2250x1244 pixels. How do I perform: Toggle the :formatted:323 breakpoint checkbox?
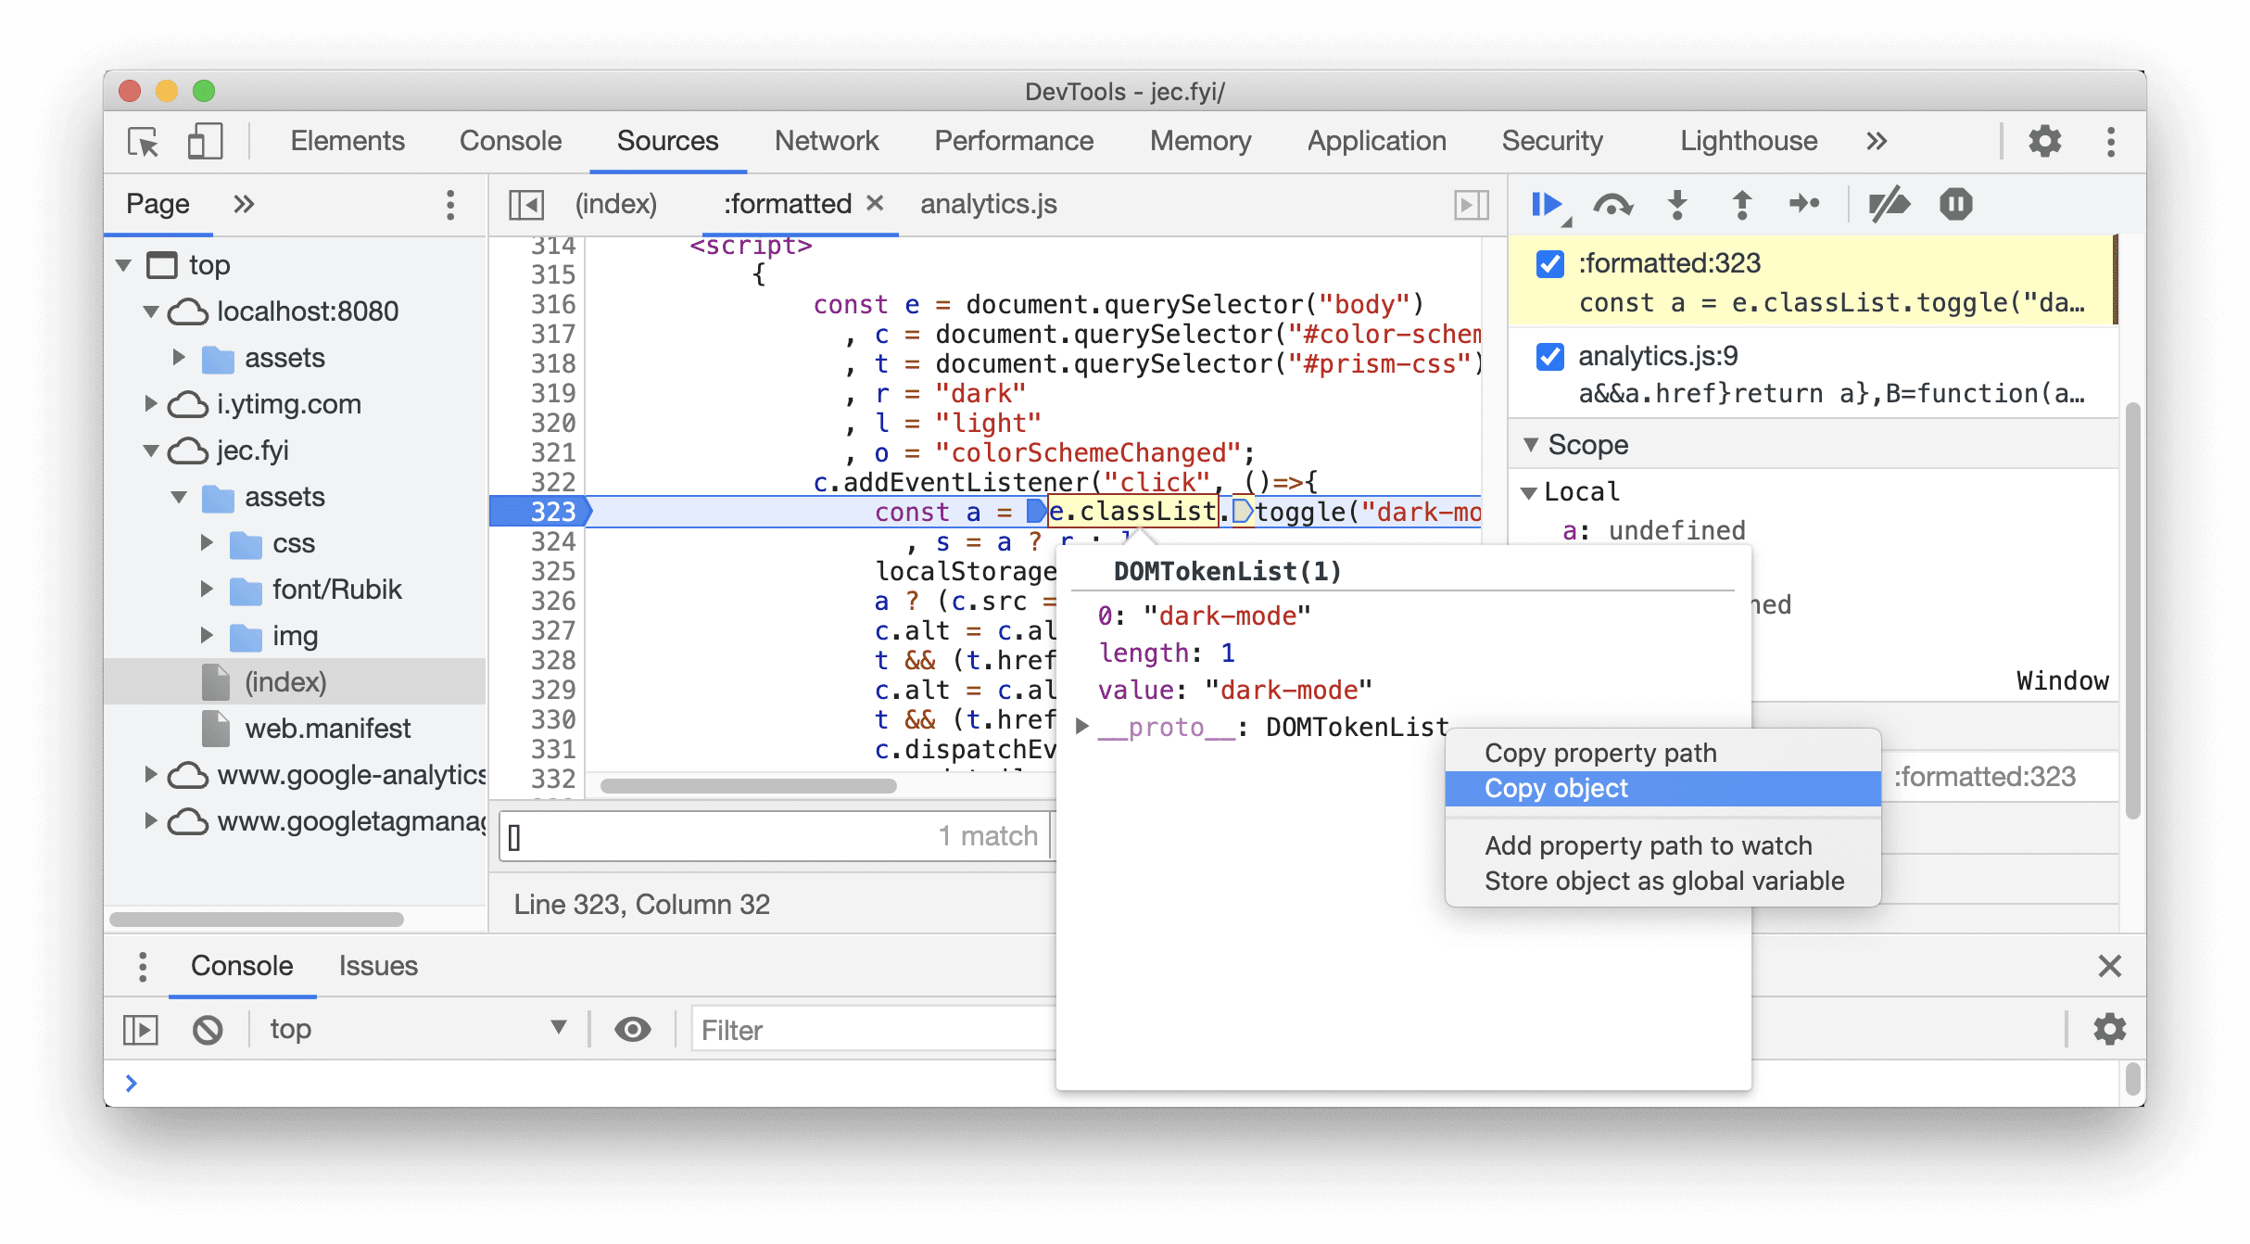pos(1549,263)
